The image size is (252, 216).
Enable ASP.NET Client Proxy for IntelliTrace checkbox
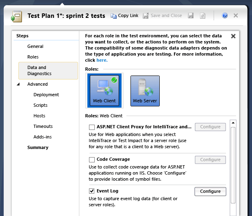[92, 127]
